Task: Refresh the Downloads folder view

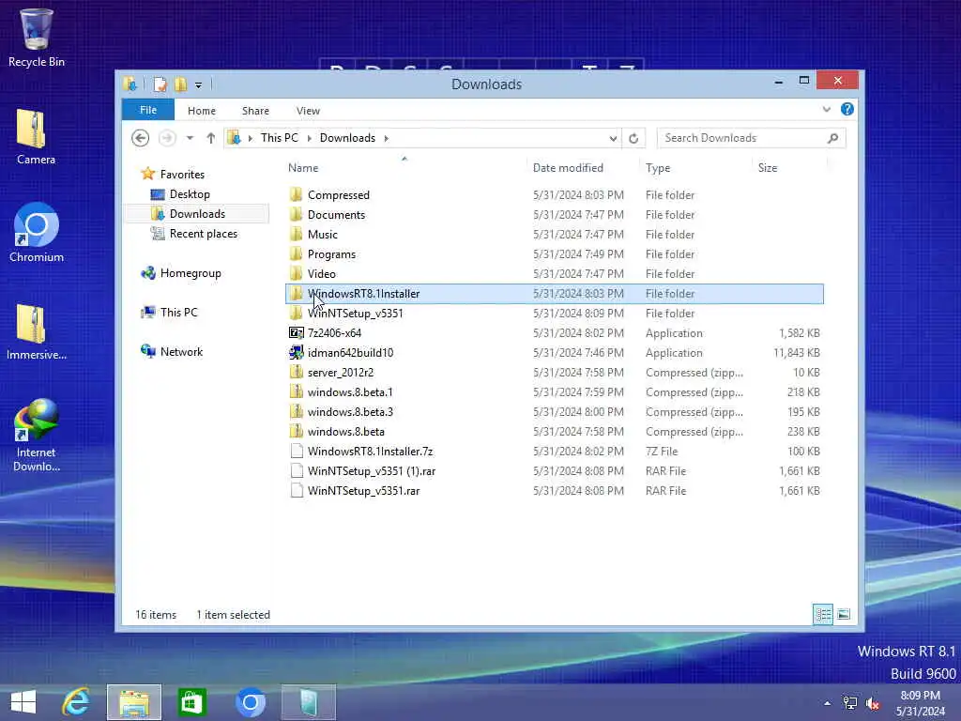Action: click(633, 139)
